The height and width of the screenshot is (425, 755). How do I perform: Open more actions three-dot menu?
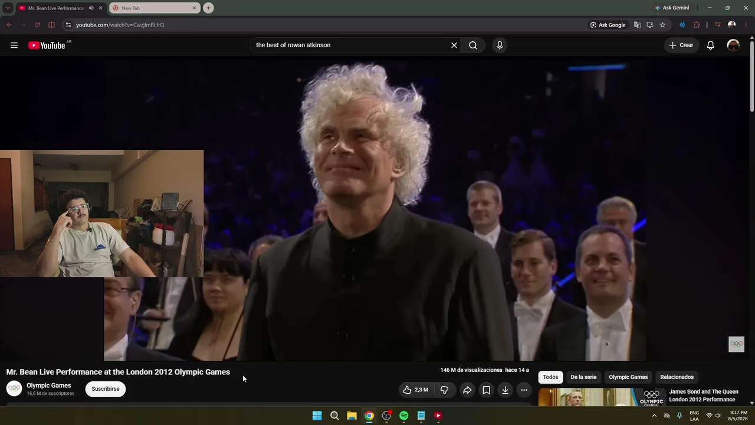coord(524,390)
